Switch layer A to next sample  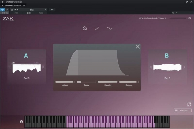43,67
